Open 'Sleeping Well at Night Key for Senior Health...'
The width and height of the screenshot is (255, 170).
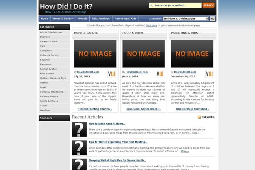point(117,160)
